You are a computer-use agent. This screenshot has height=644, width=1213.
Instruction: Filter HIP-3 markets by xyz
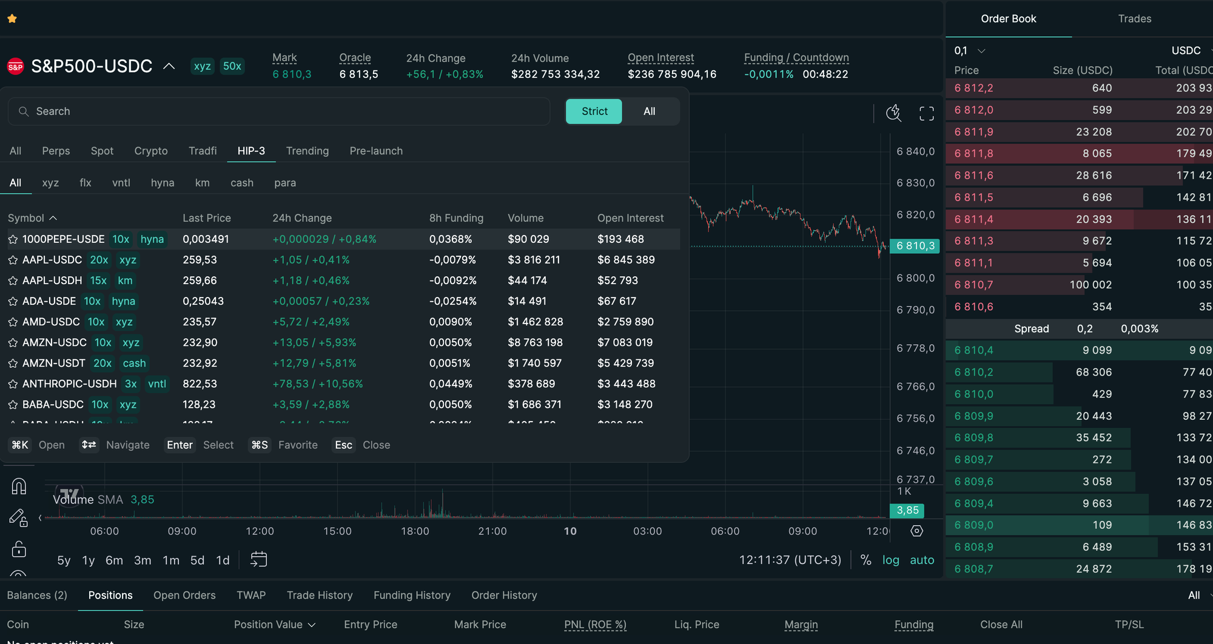[50, 183]
